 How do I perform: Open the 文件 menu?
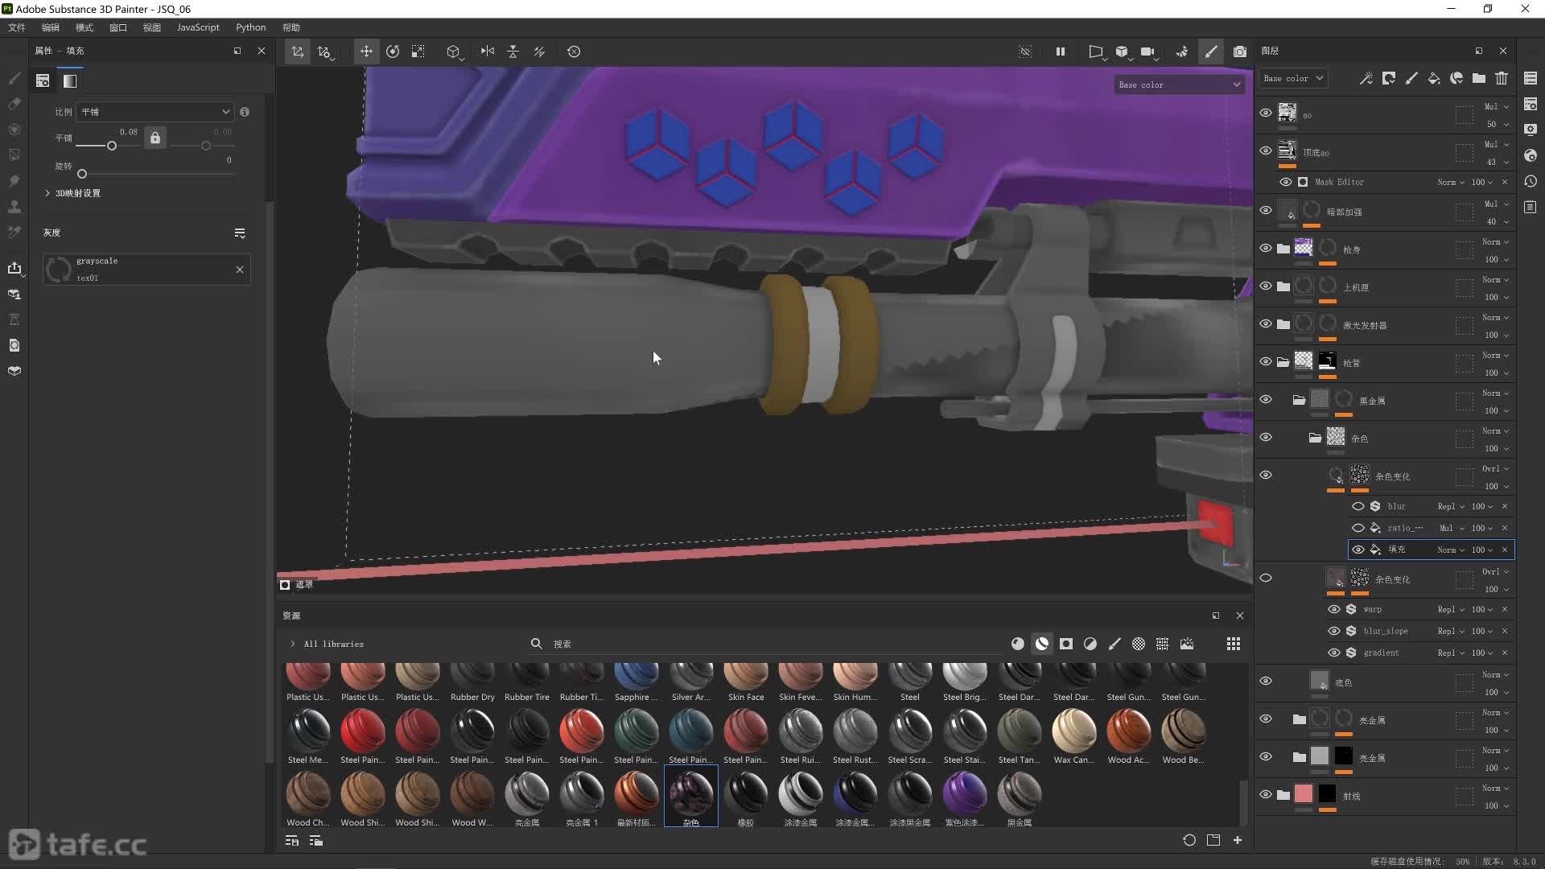coord(17,27)
